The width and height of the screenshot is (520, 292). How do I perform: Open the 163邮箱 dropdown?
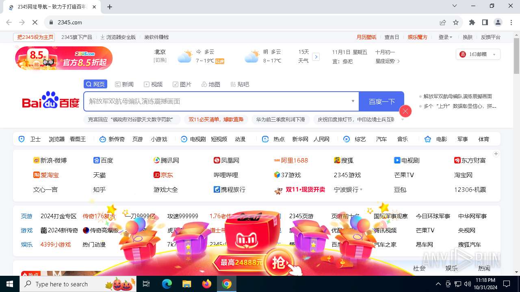478,54
